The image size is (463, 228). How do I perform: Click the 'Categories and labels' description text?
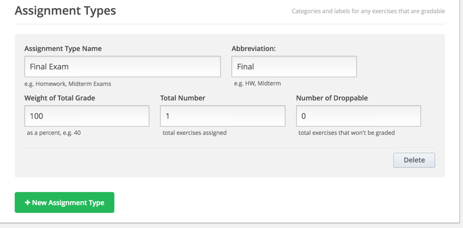coord(368,11)
